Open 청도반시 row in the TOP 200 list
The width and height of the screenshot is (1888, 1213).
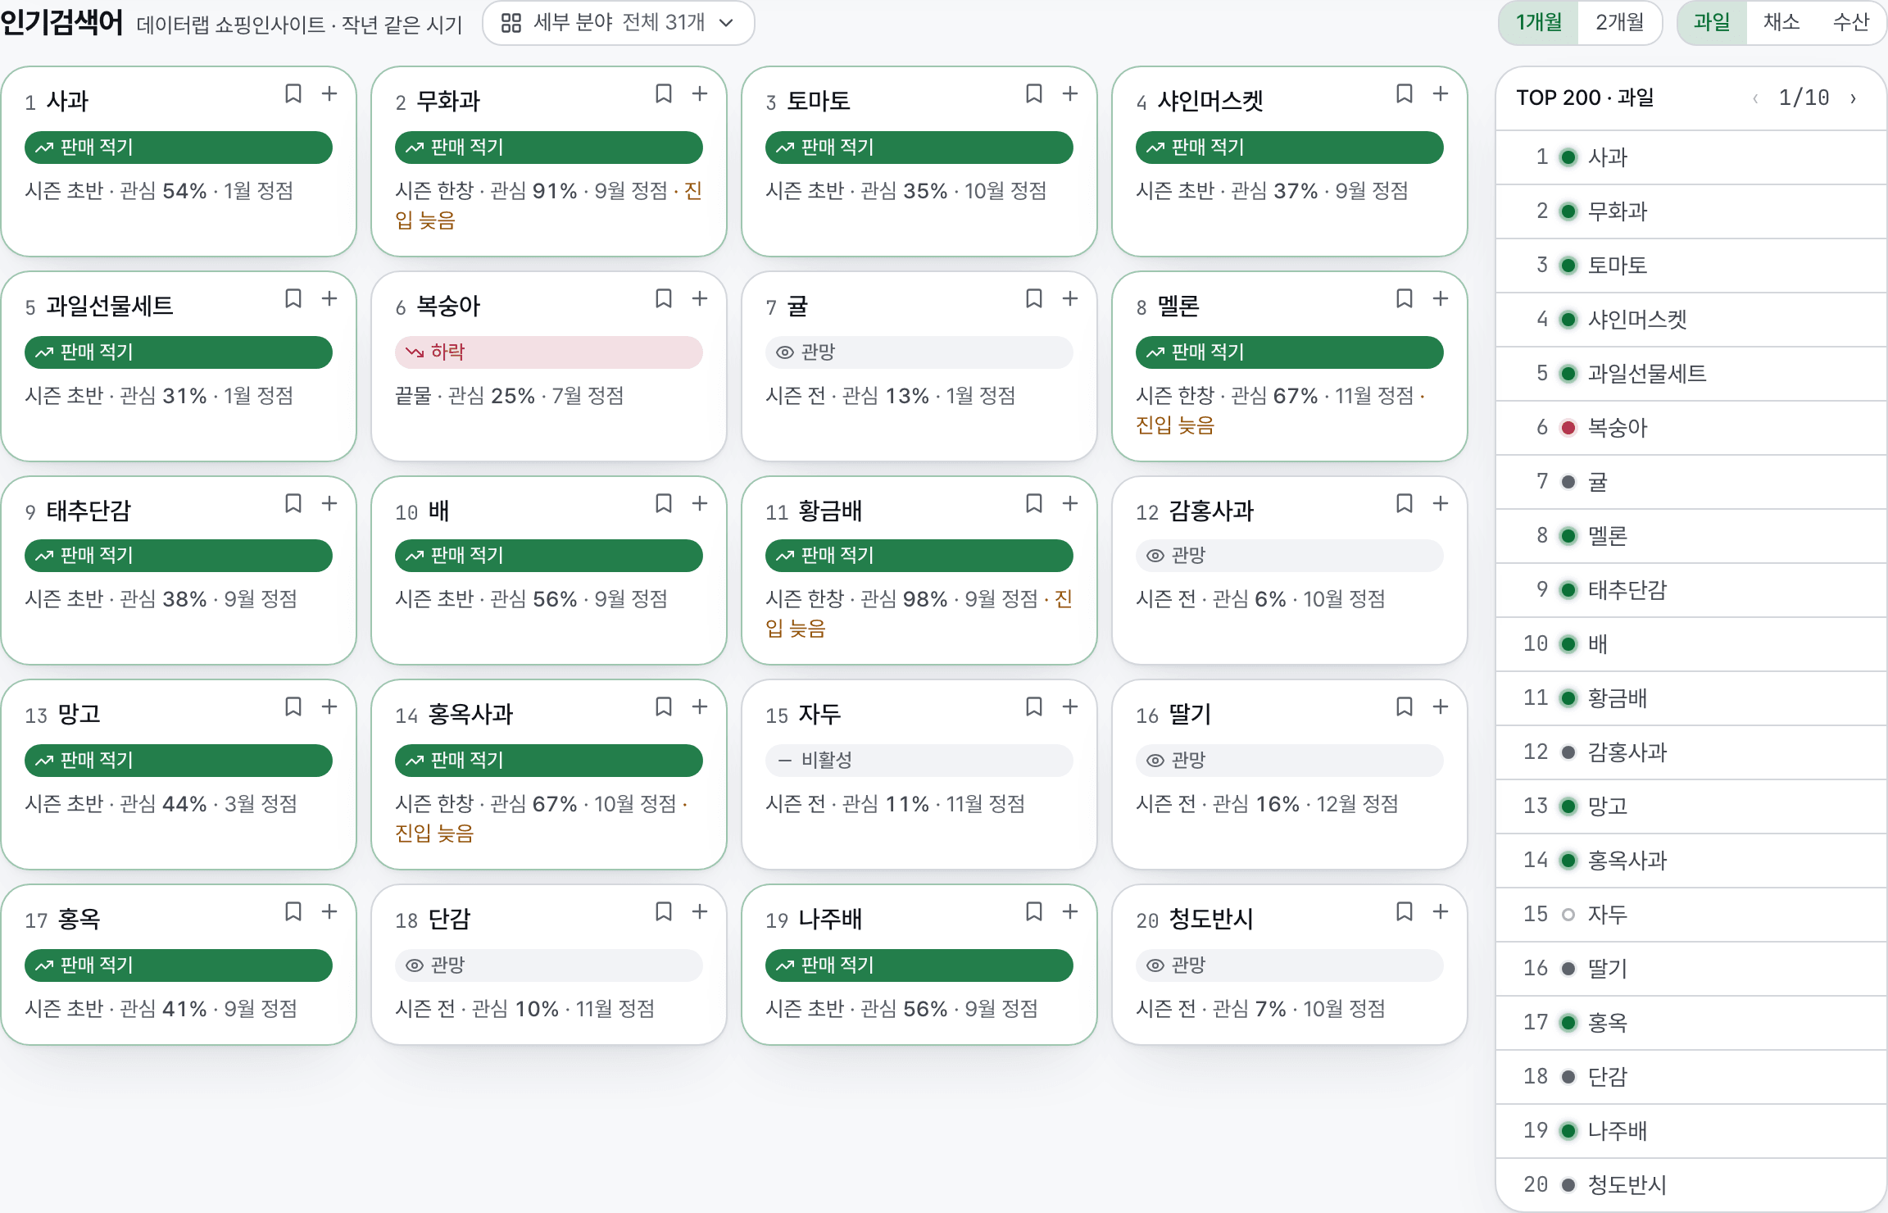coord(1691,1185)
